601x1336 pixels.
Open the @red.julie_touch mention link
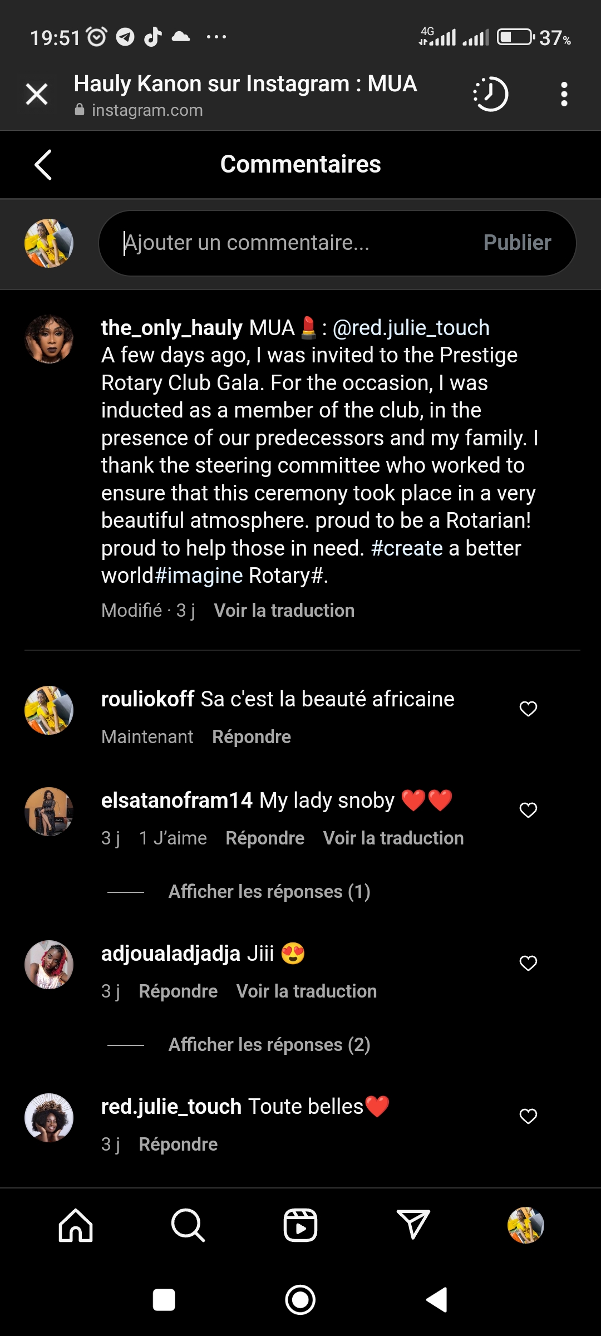[411, 328]
